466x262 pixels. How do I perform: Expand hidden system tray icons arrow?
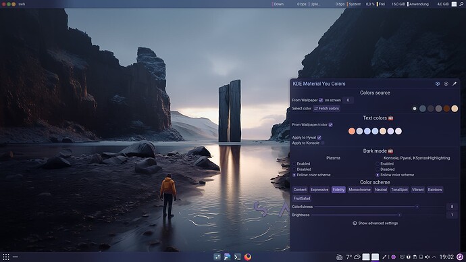(x=434, y=257)
